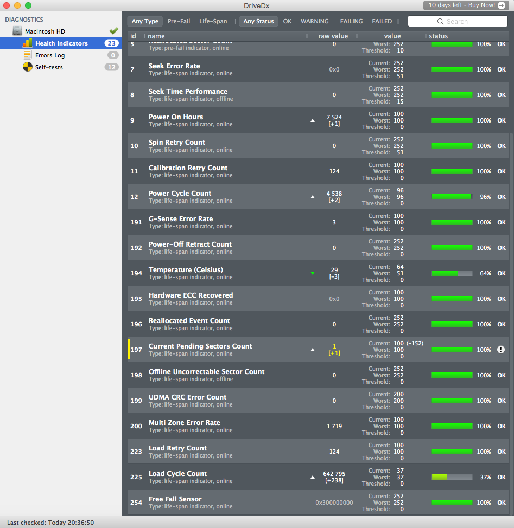Image resolution: width=514 pixels, height=528 pixels.
Task: Filter indicators by Pre-Fail type
Action: click(179, 21)
